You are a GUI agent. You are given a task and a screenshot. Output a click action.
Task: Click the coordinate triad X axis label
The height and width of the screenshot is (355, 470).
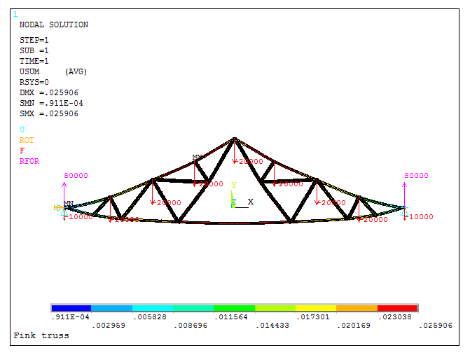pos(250,202)
